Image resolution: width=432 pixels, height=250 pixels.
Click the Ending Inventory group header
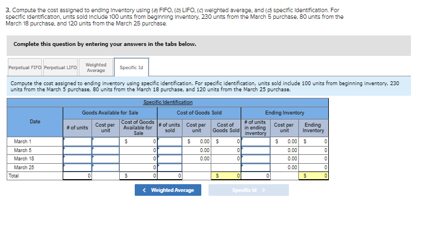click(284, 113)
